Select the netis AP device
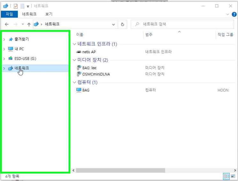The height and width of the screenshot is (181, 238). tap(89, 52)
